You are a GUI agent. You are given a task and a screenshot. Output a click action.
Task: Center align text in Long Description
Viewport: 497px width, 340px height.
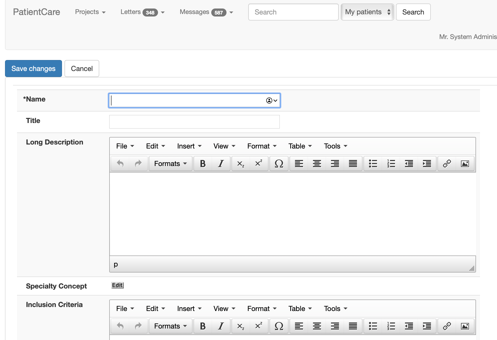317,163
